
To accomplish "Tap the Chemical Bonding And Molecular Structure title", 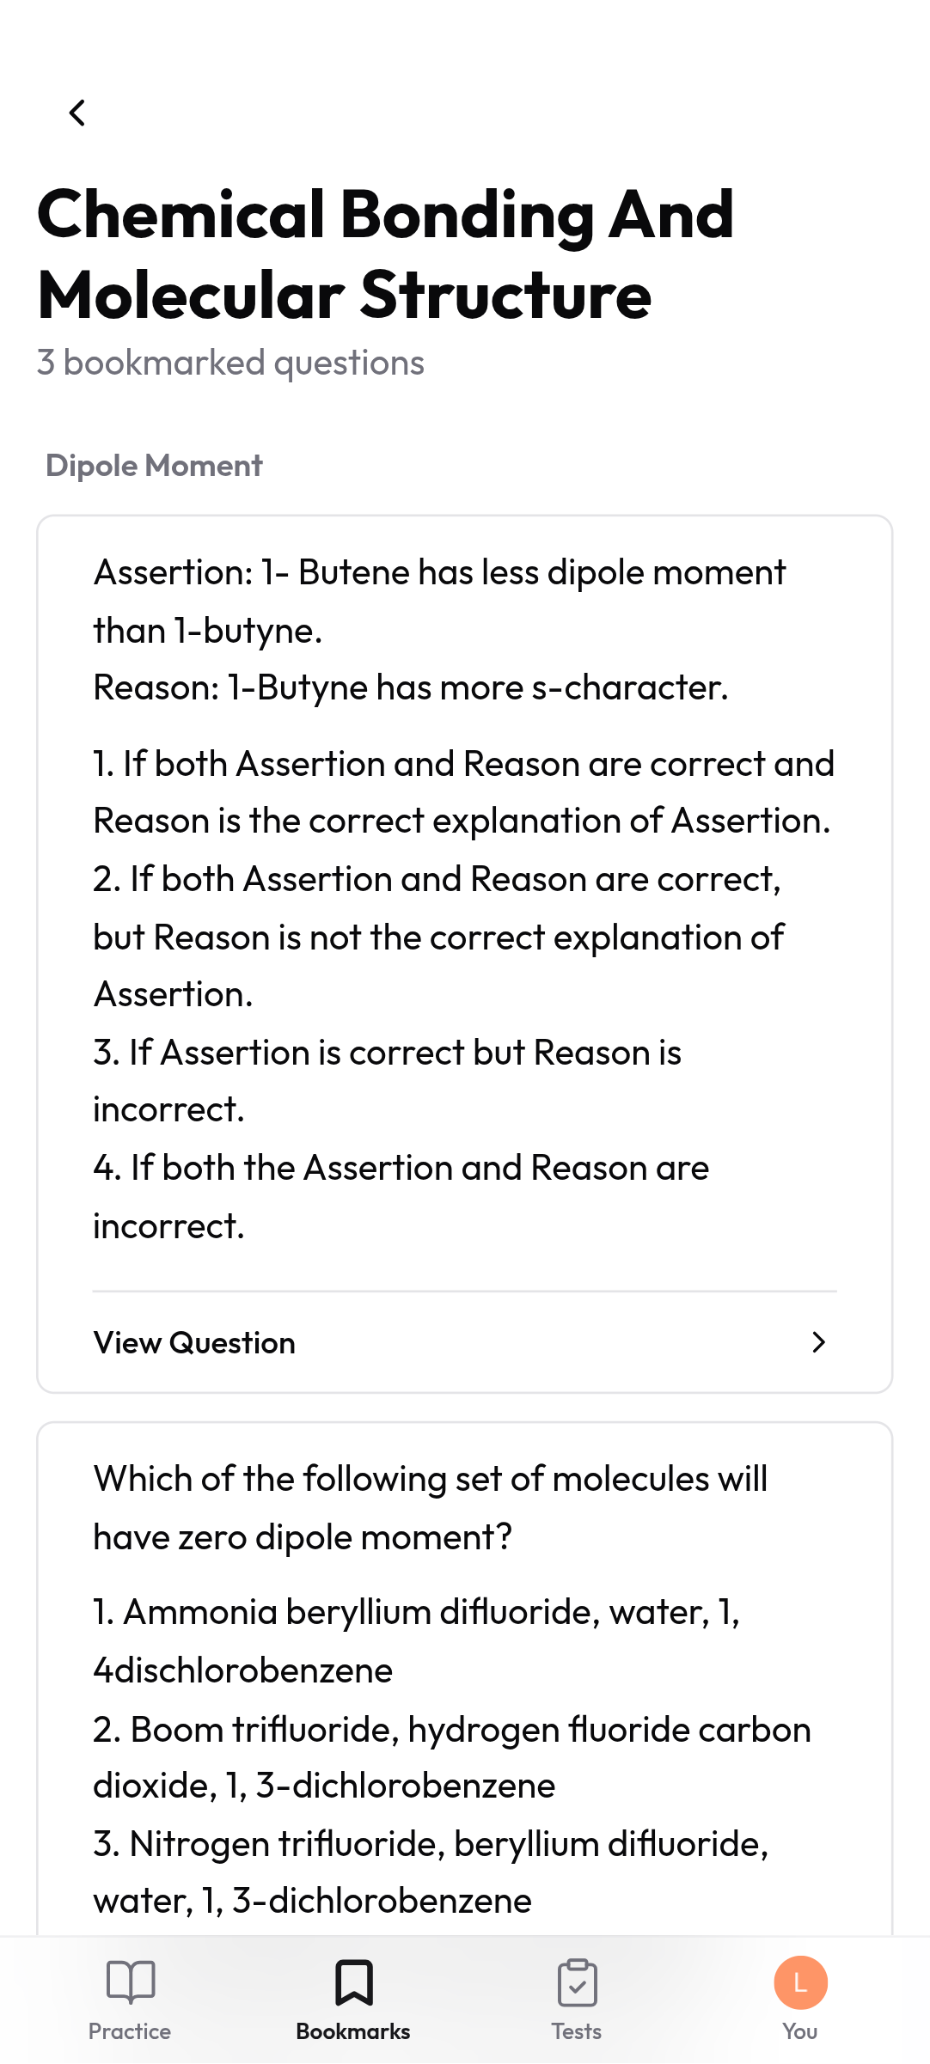I will tap(386, 254).
